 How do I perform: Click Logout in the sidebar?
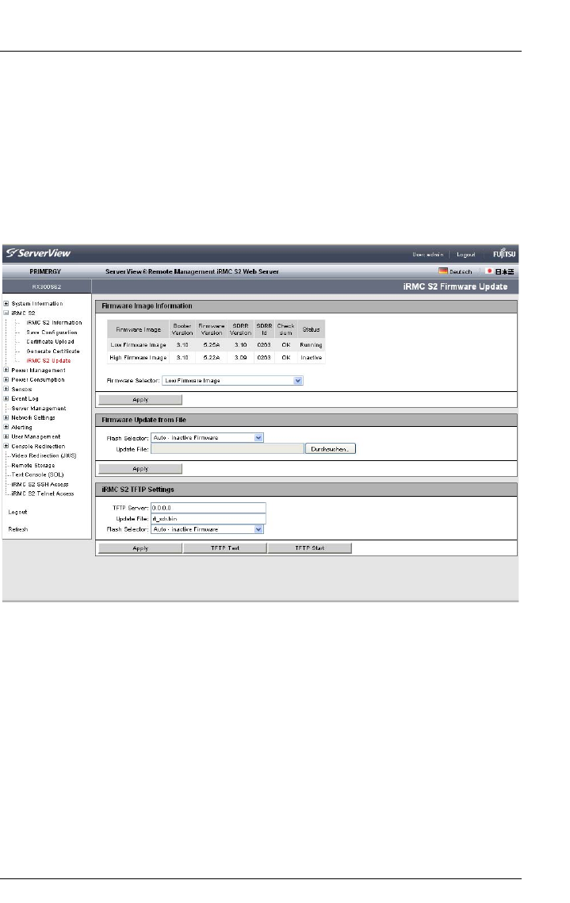(x=17, y=512)
